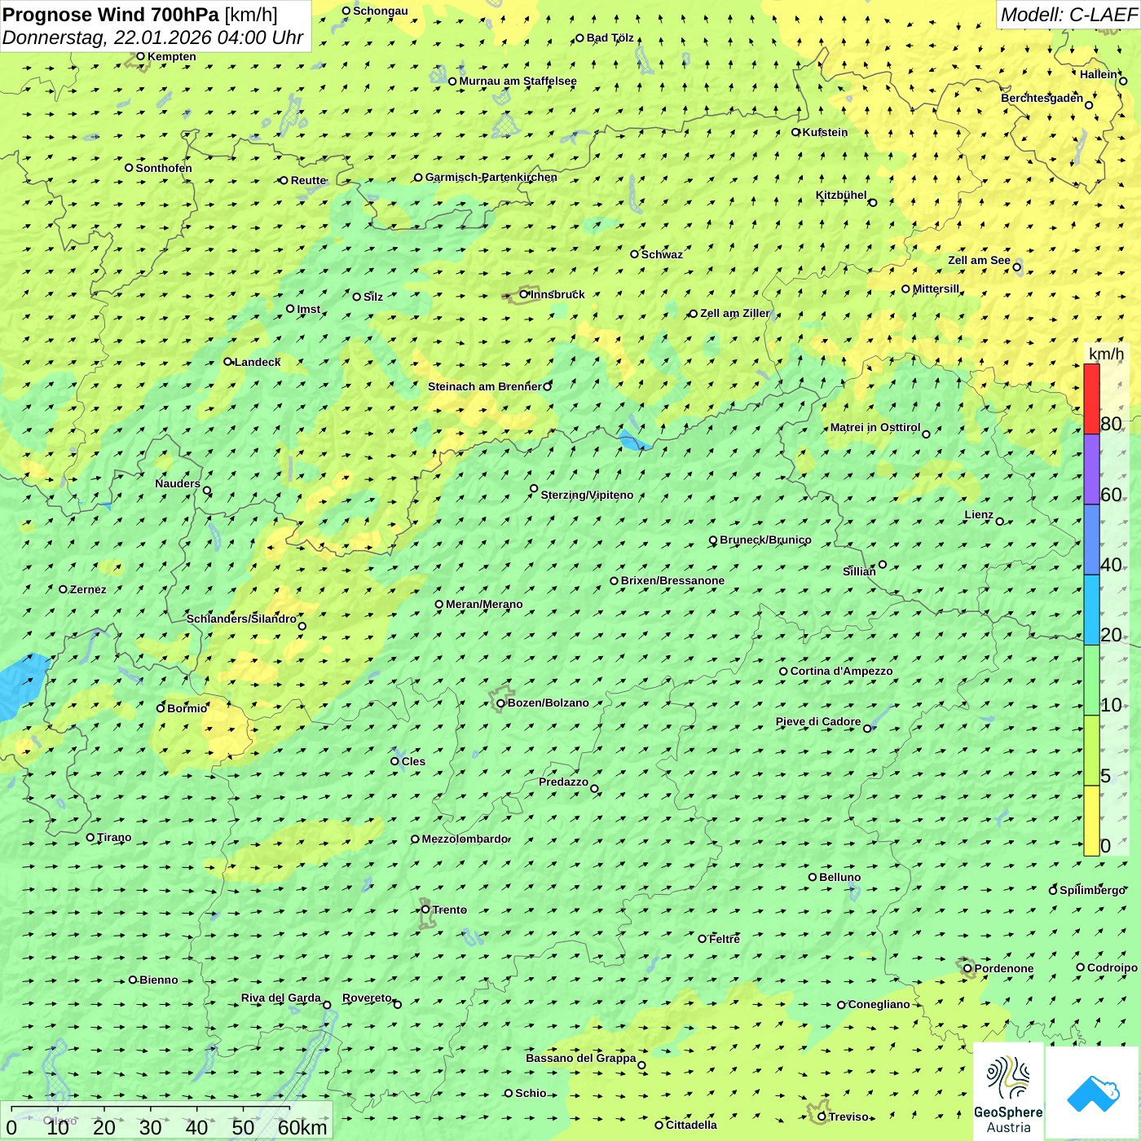Screen dimensions: 1141x1141
Task: Click the Predazzo label
Action: tap(563, 782)
